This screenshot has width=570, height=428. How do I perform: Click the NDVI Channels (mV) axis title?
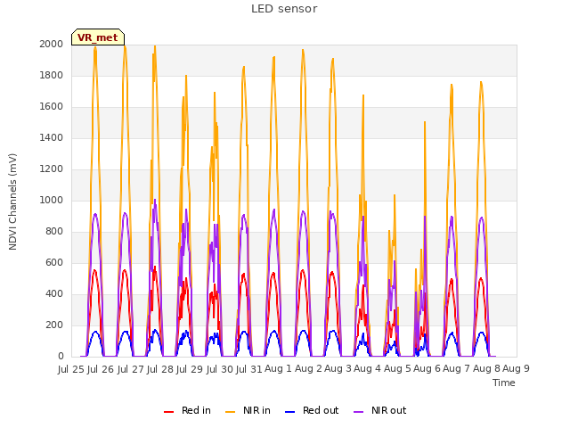(12, 202)
